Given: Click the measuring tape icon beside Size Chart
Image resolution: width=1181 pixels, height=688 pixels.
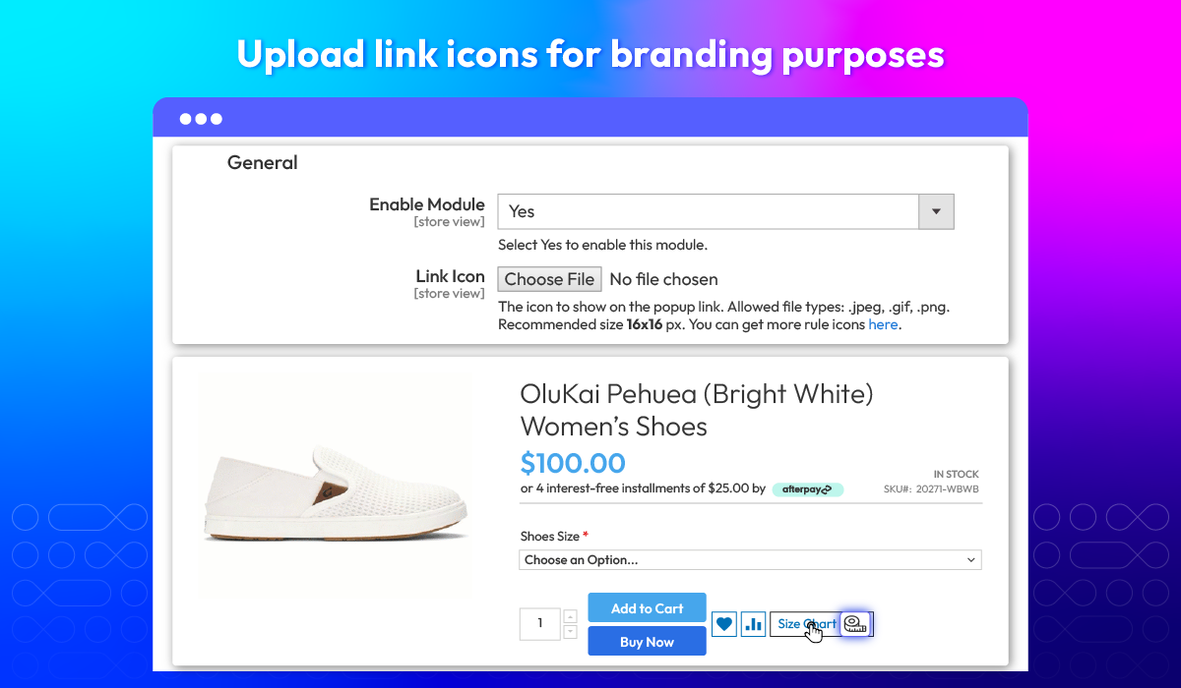Looking at the screenshot, I should pyautogui.click(x=855, y=623).
